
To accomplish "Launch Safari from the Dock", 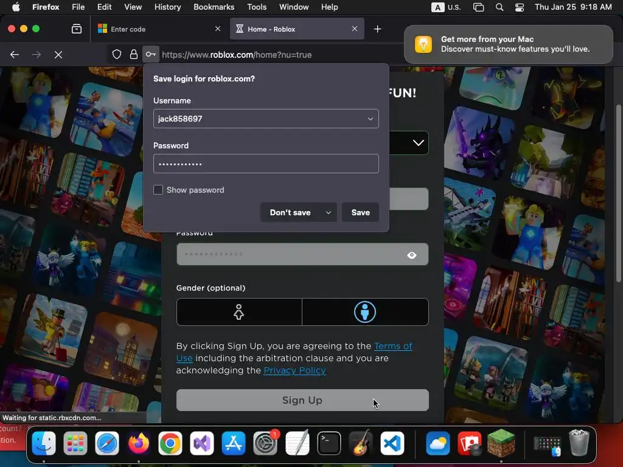I will 107,443.
